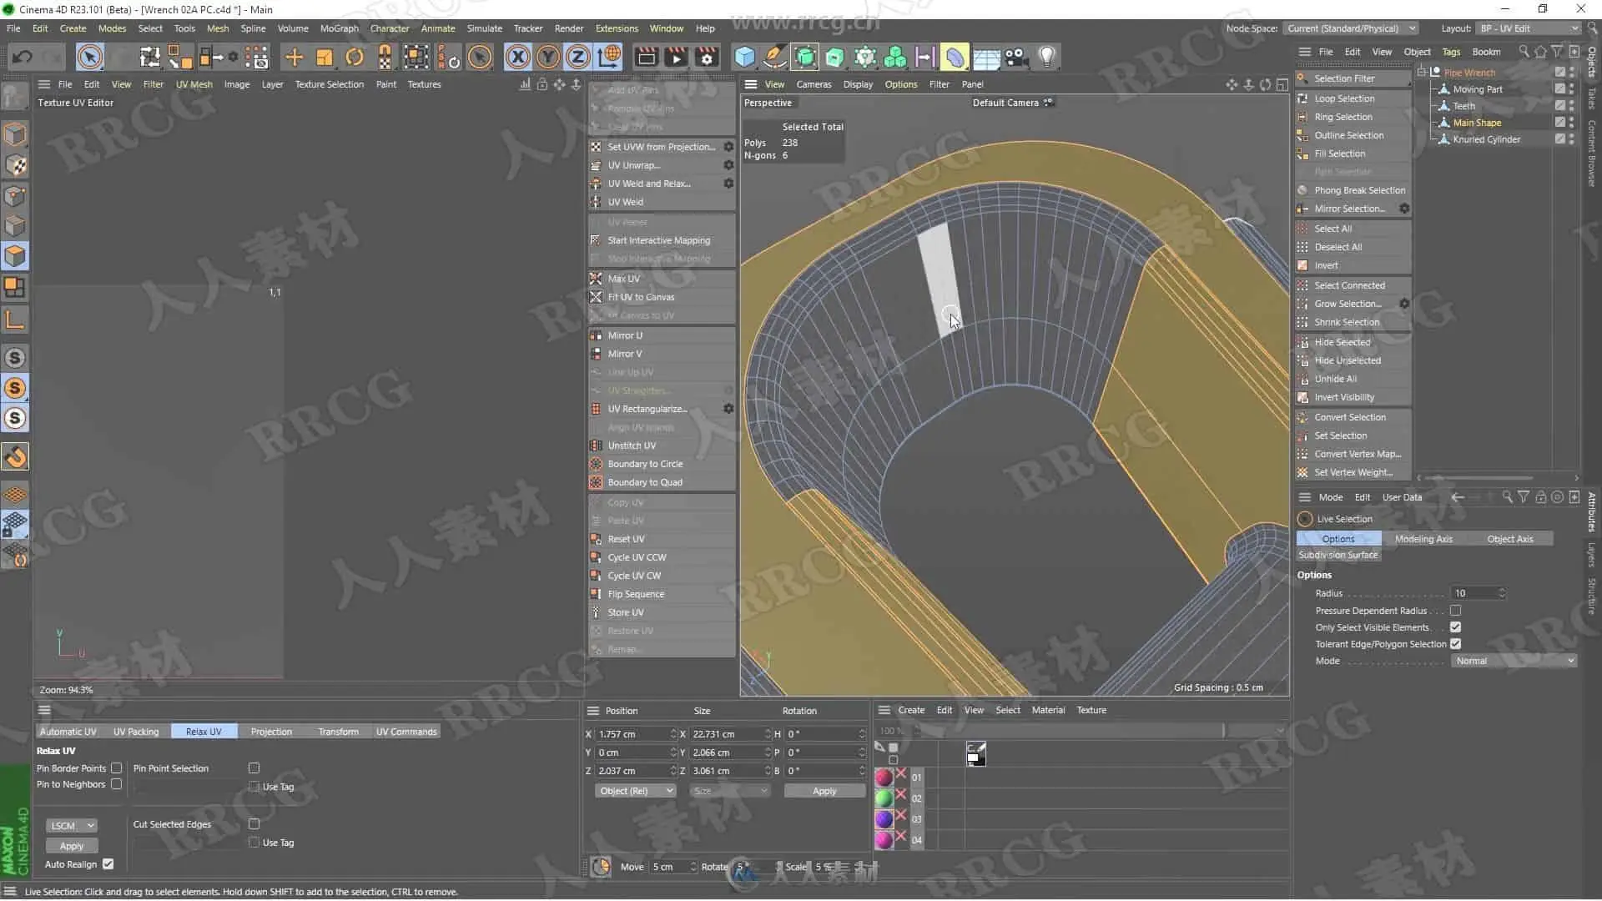Viewport: 1602px width, 901px height.
Task: Open Edit Render Settings clapboard icon
Action: [707, 57]
